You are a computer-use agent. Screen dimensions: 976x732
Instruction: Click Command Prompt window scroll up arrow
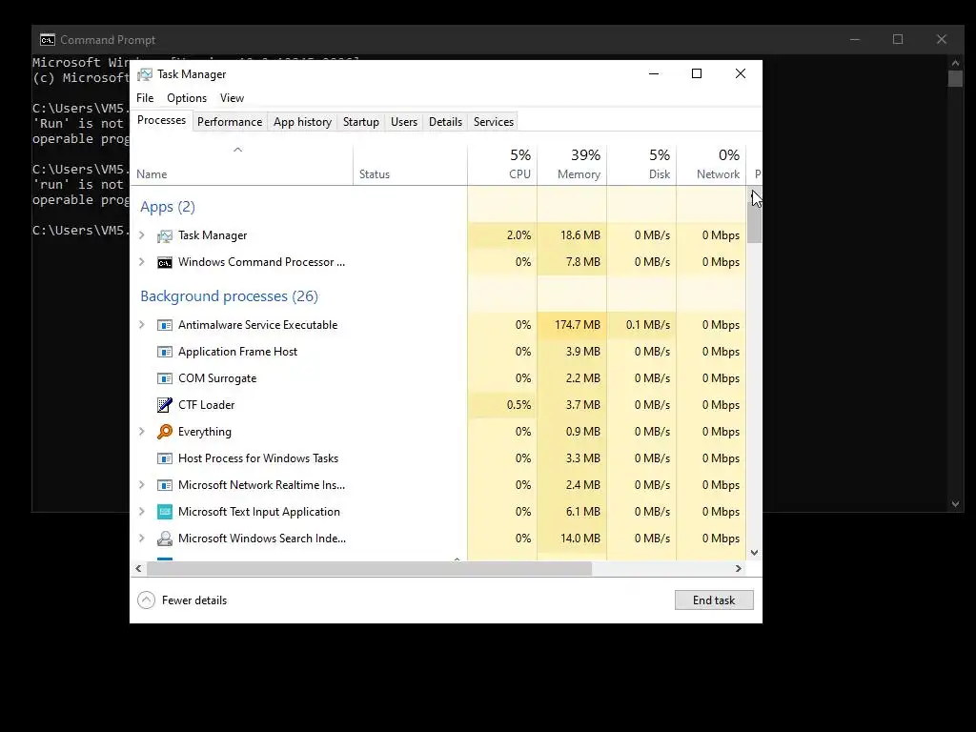pyautogui.click(x=955, y=63)
